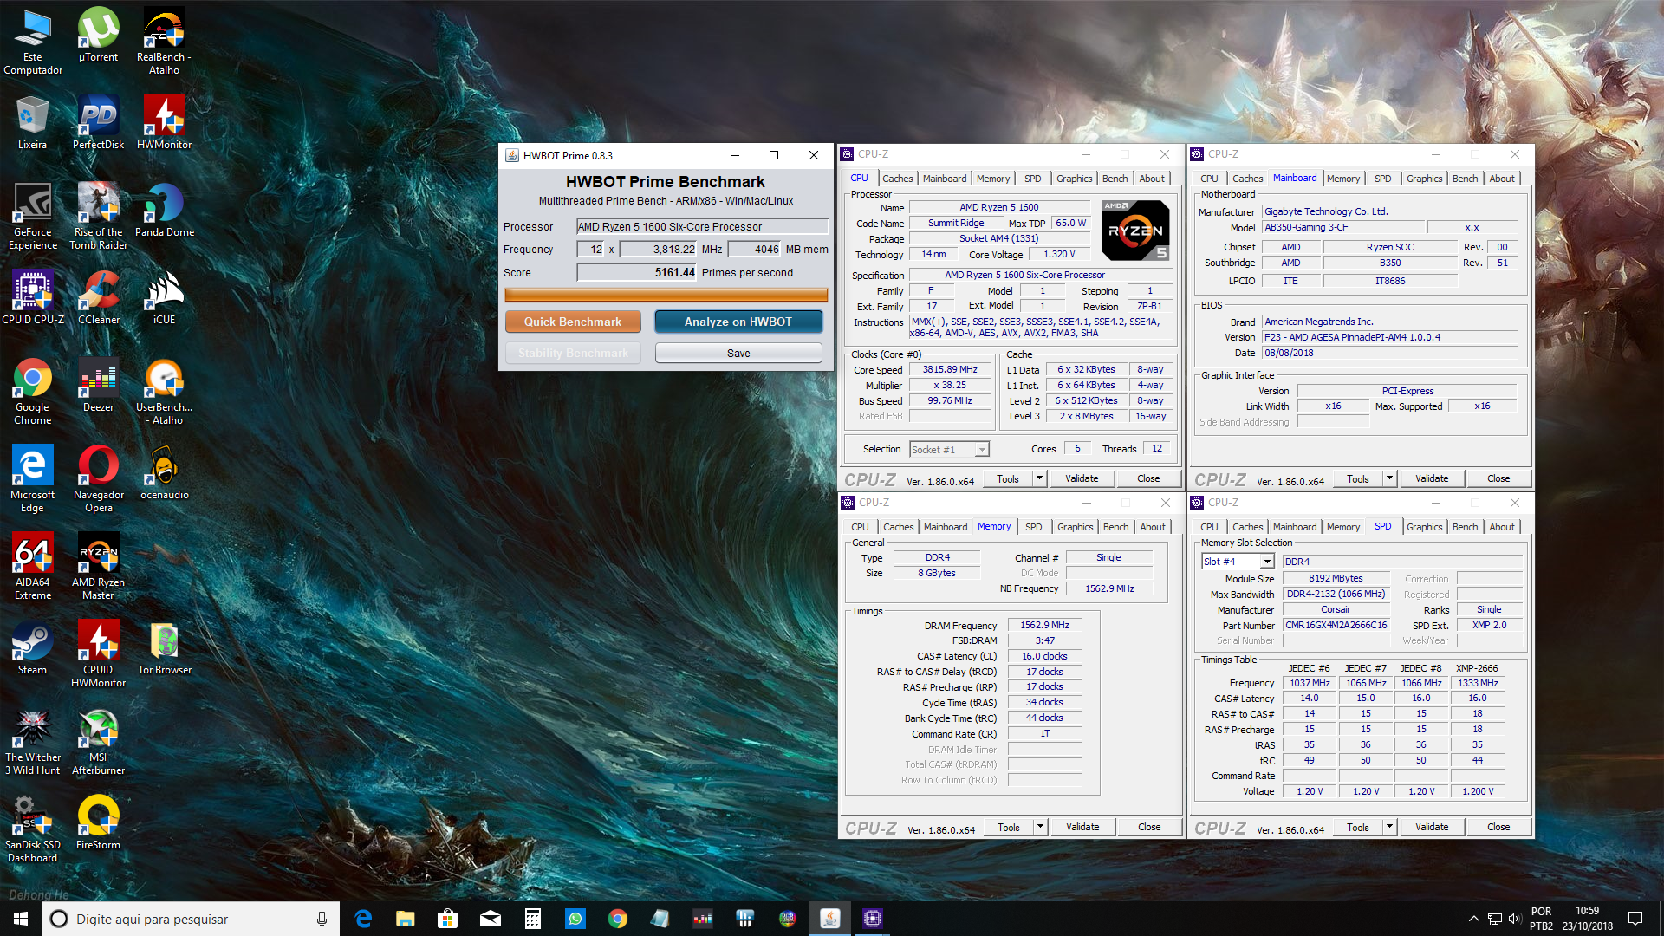
Task: Click Validate in CPU-Z Memory window
Action: click(x=1082, y=827)
